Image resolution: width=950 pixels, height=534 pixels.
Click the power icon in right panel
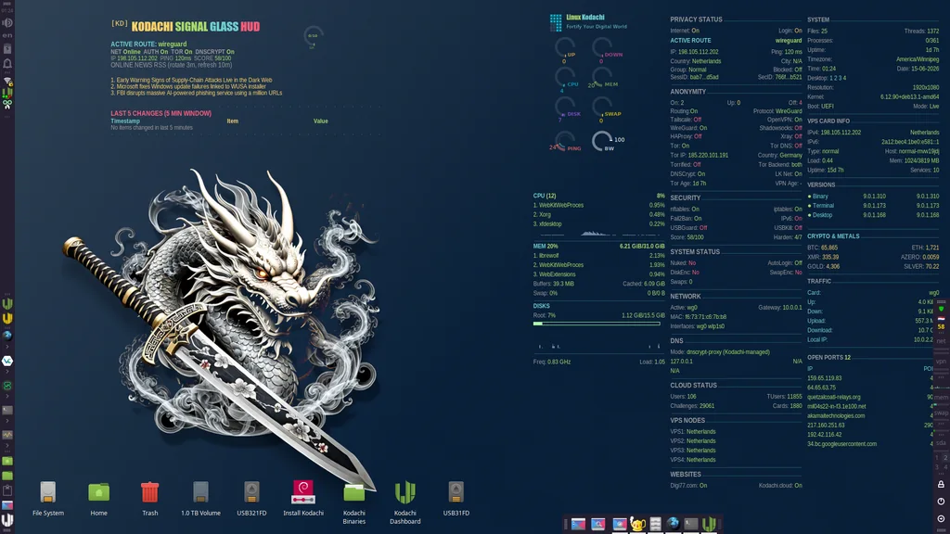(941, 501)
